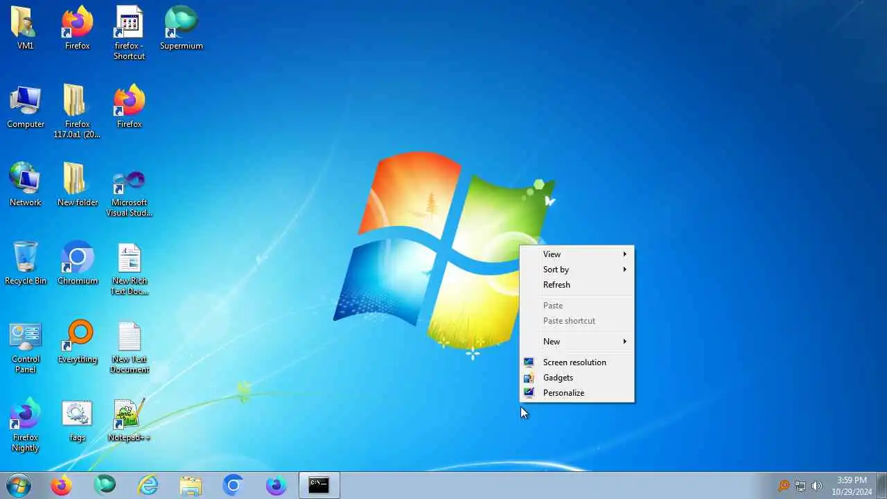Select the Network desktop icon
887x499 pixels.
point(25,185)
